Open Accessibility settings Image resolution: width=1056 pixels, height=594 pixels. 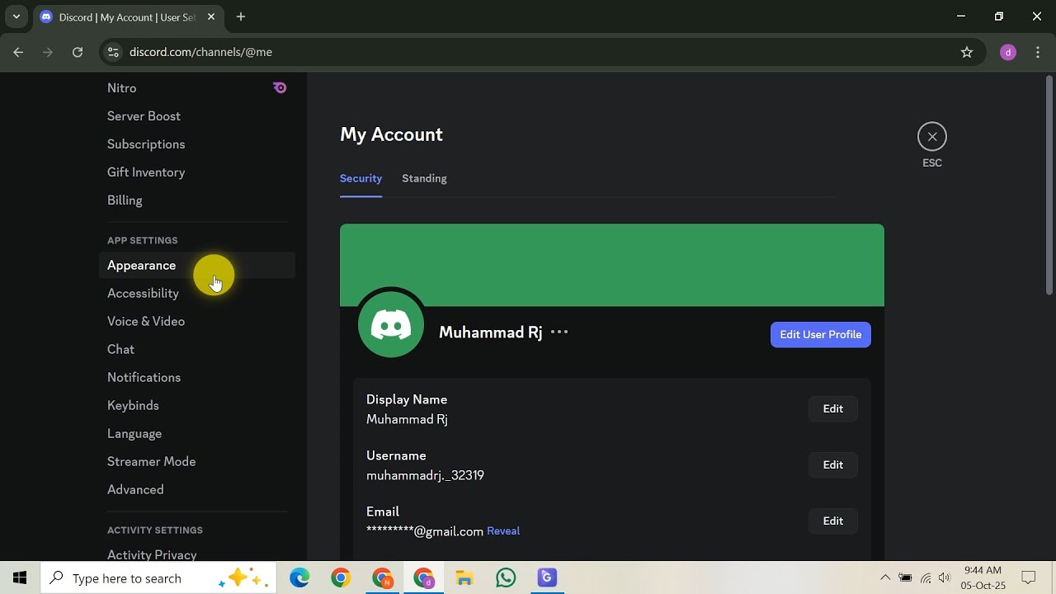pos(197,294)
